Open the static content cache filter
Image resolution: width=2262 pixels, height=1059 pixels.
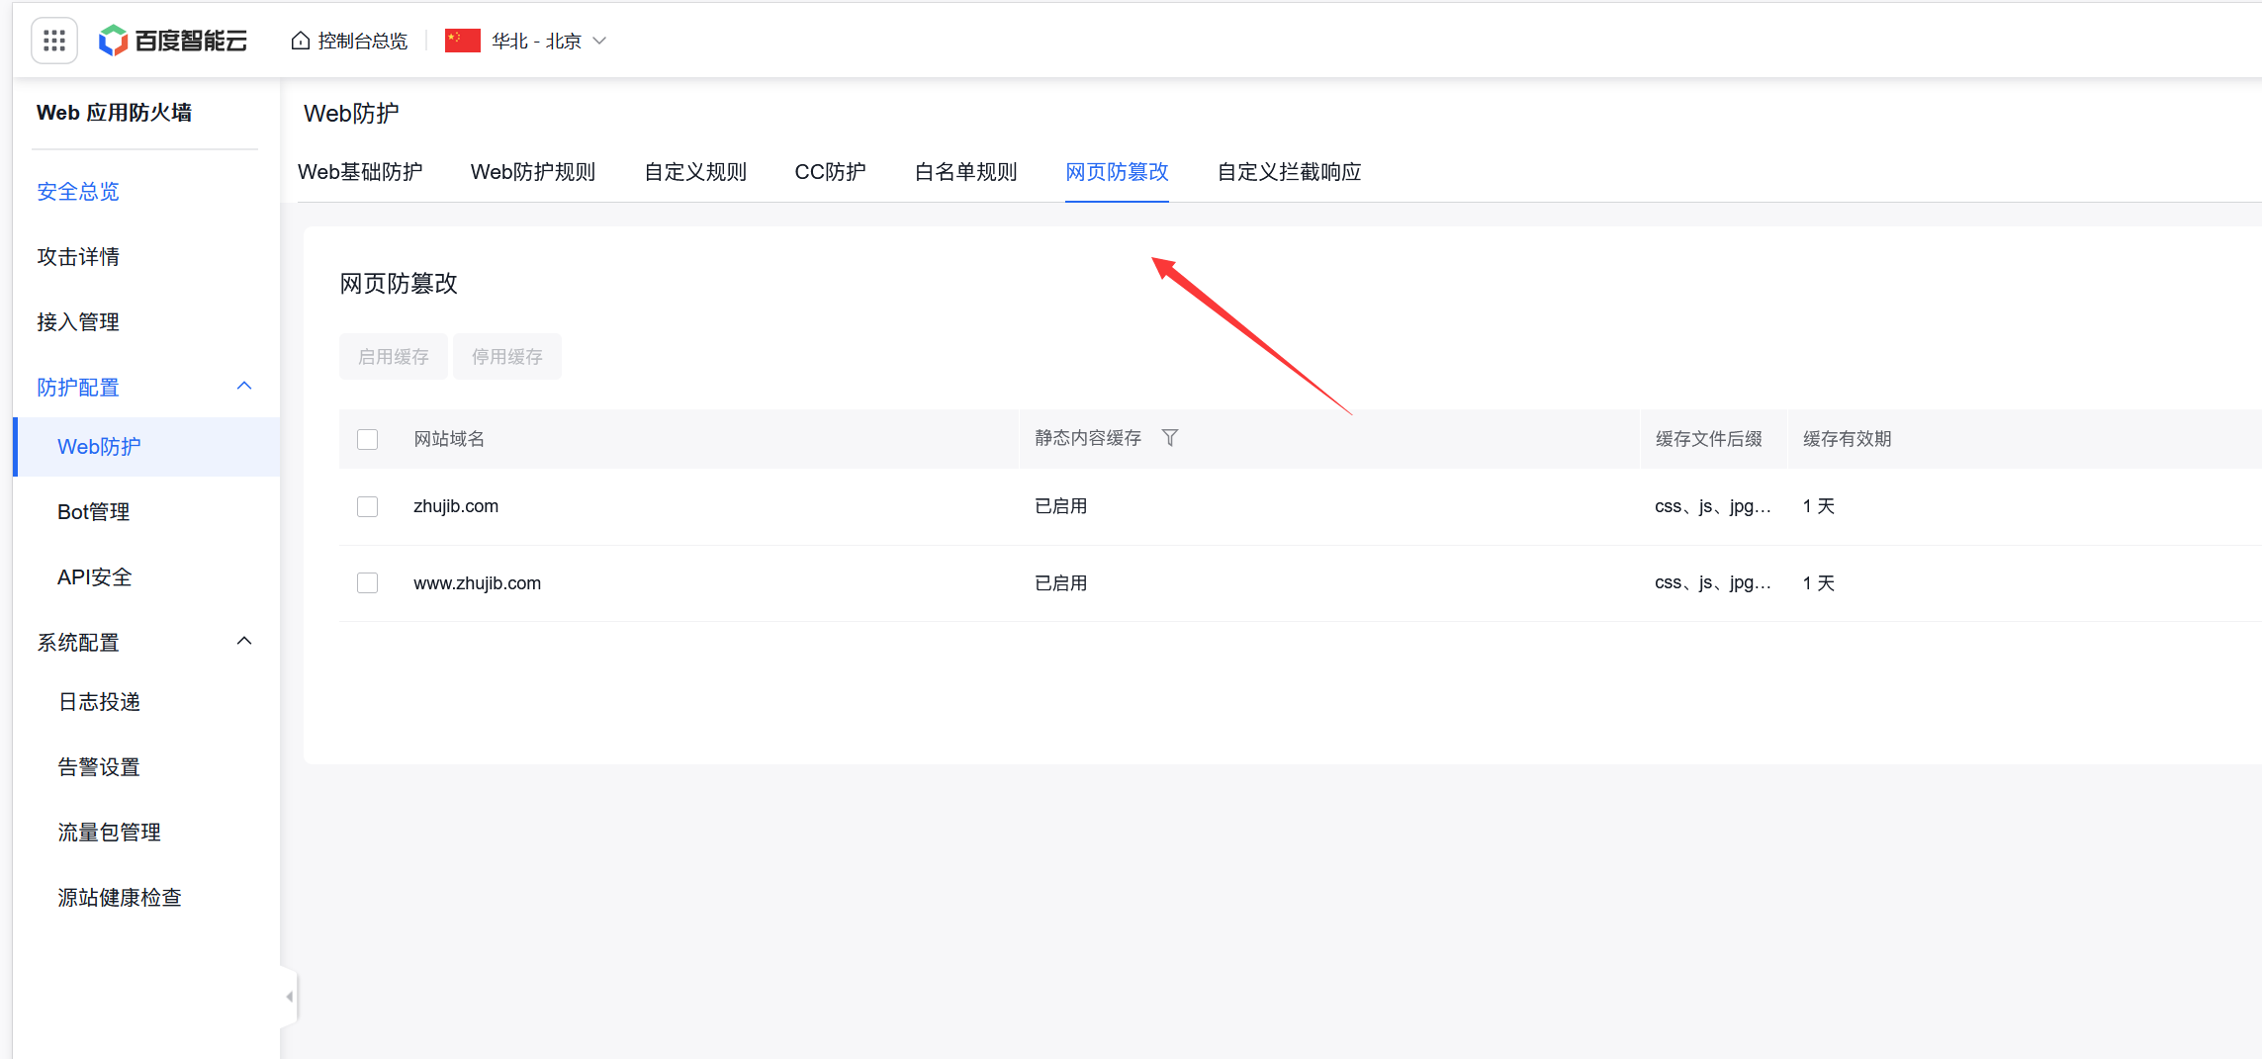(x=1170, y=437)
